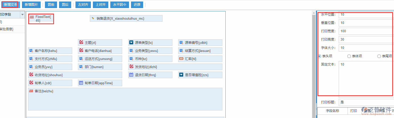Click edit icon of 制单人{zdr} field
394x118 pixels.
pyautogui.click(x=31, y=83)
